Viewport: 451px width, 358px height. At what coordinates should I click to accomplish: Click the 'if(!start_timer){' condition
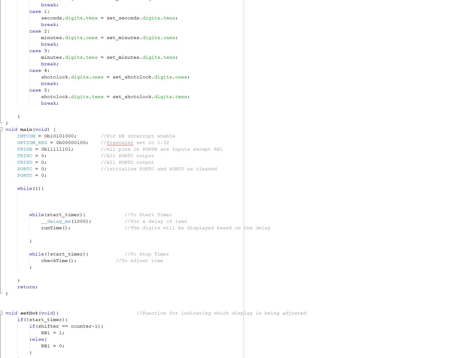[42, 320]
